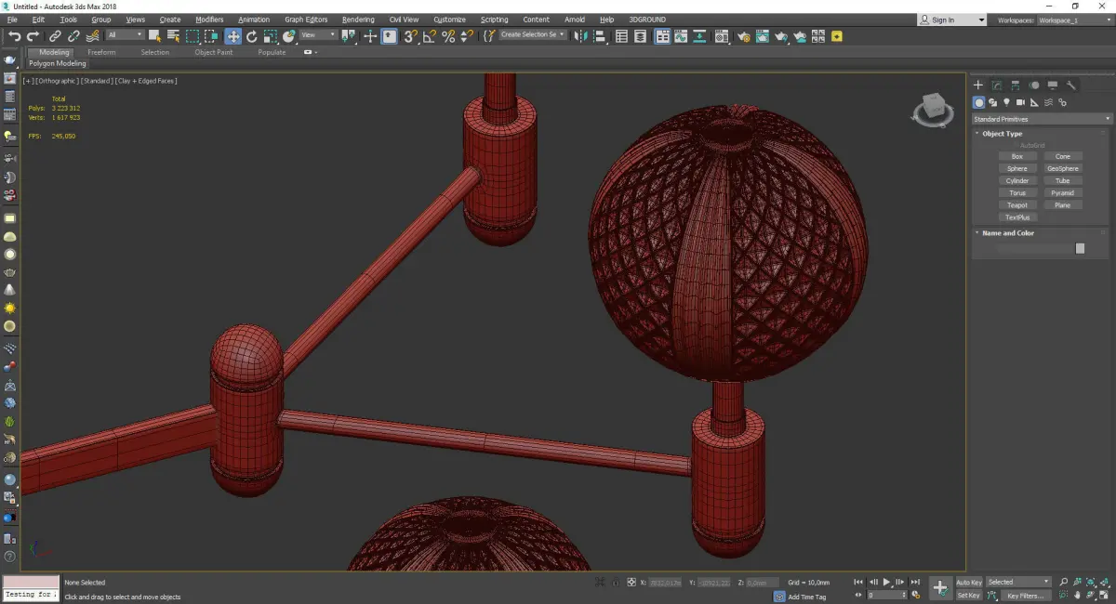This screenshot has width=1116, height=604.
Task: Open key filter Selected dropdown
Action: pos(1018,583)
